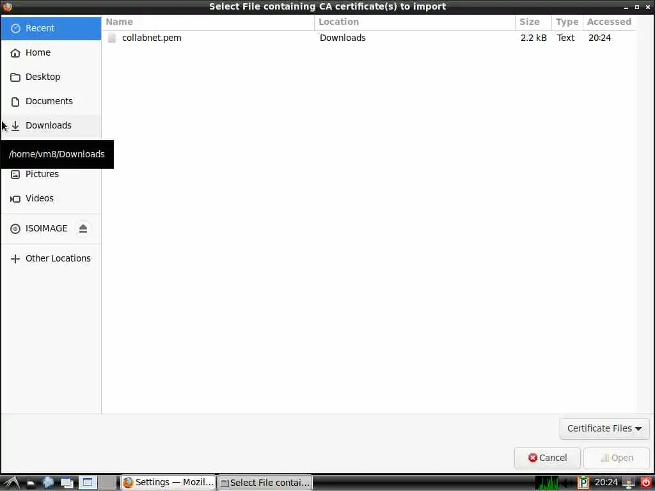Go to Home in sidebar

(51, 52)
